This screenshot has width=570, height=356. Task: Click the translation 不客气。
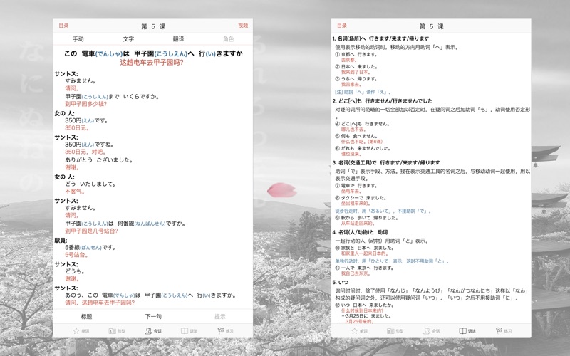click(x=75, y=192)
